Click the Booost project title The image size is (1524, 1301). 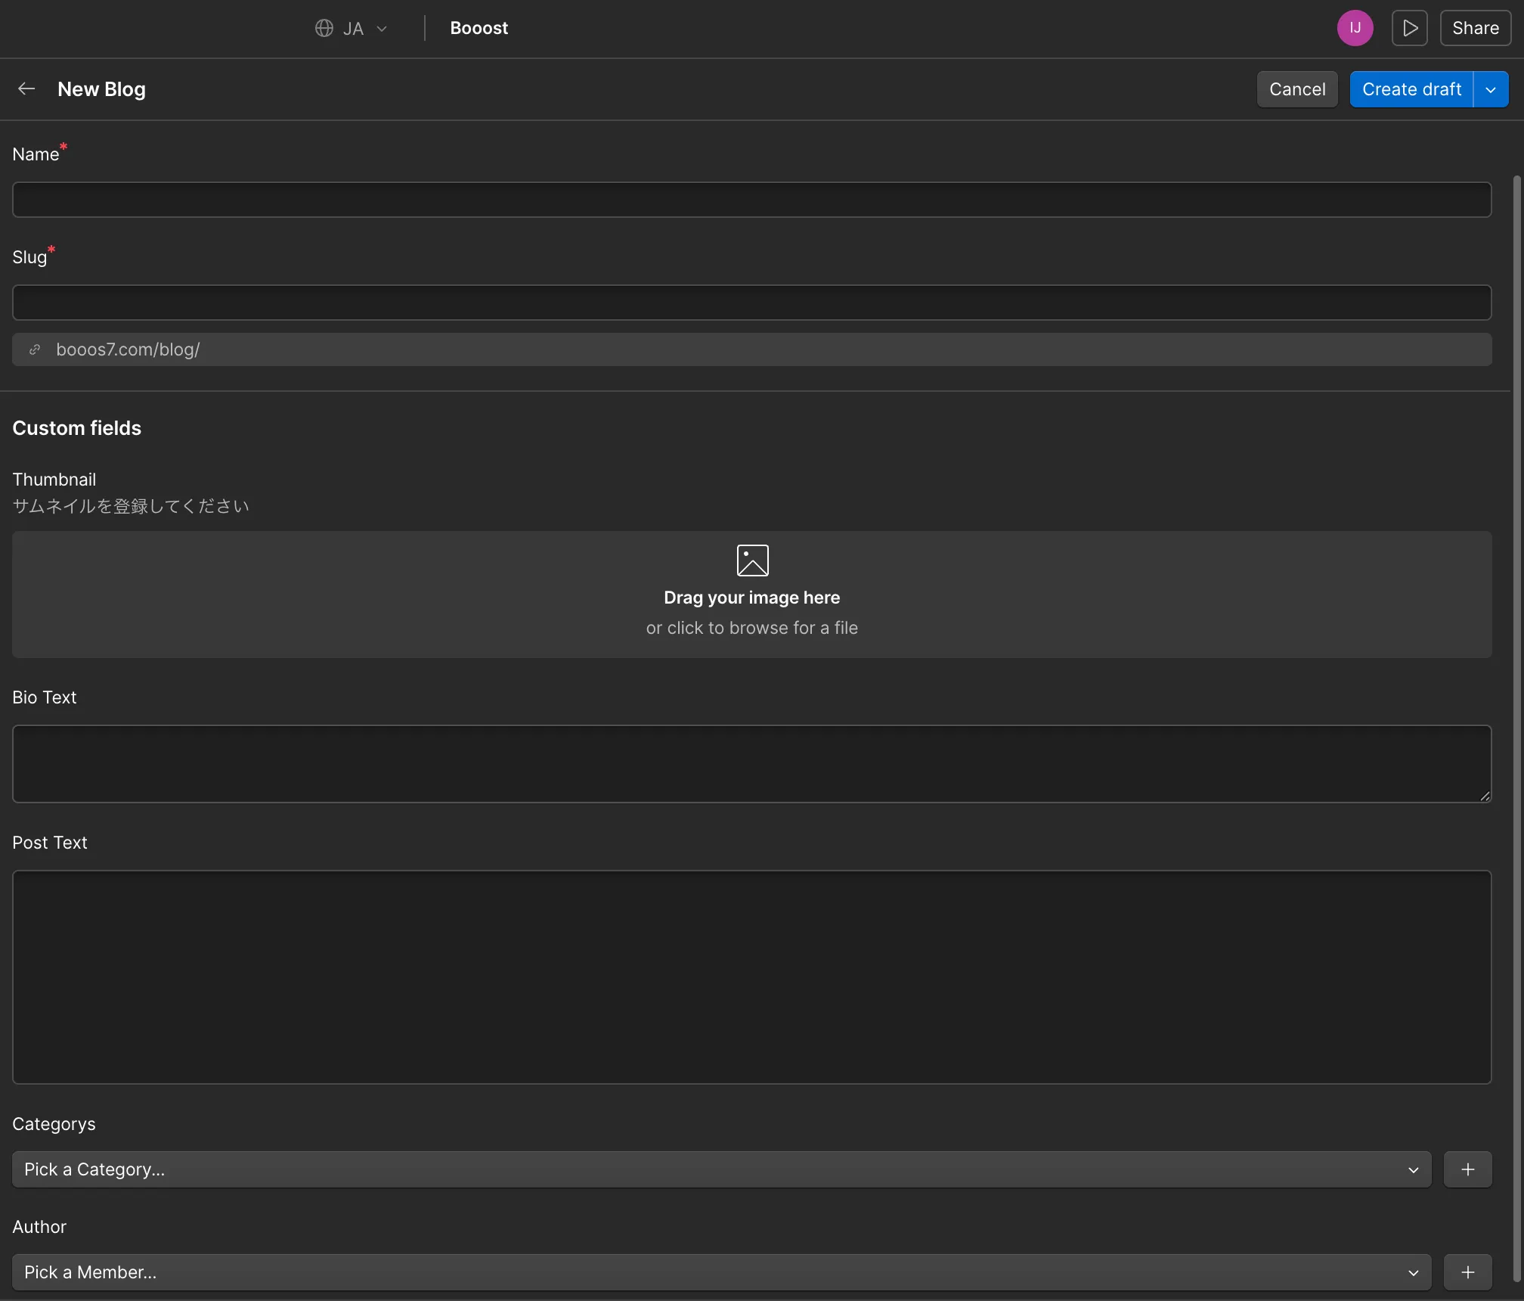[x=479, y=29]
